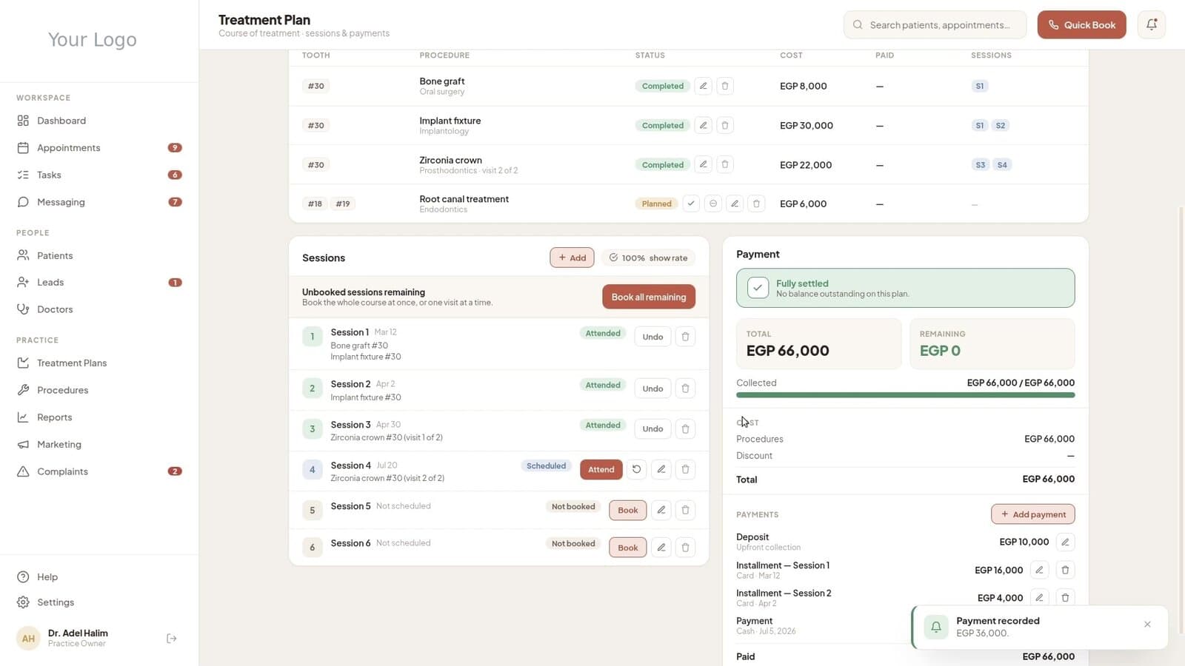Click Add payment
This screenshot has height=666, width=1185.
[x=1033, y=514]
